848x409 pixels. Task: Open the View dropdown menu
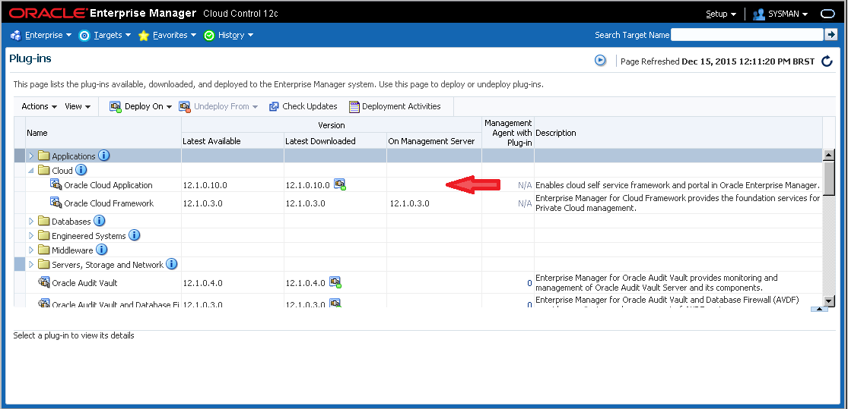point(78,106)
